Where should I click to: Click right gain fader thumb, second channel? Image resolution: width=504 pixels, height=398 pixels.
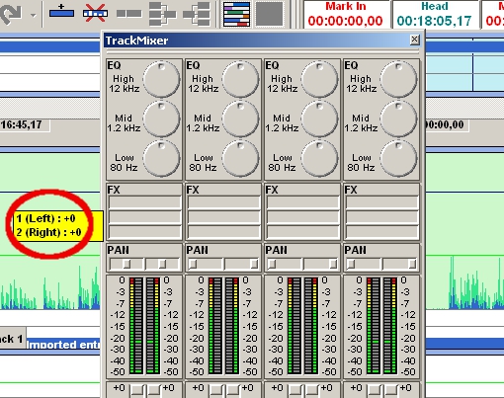click(x=233, y=390)
